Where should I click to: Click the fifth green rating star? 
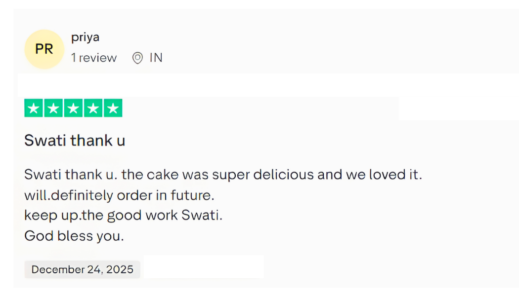[x=113, y=109]
